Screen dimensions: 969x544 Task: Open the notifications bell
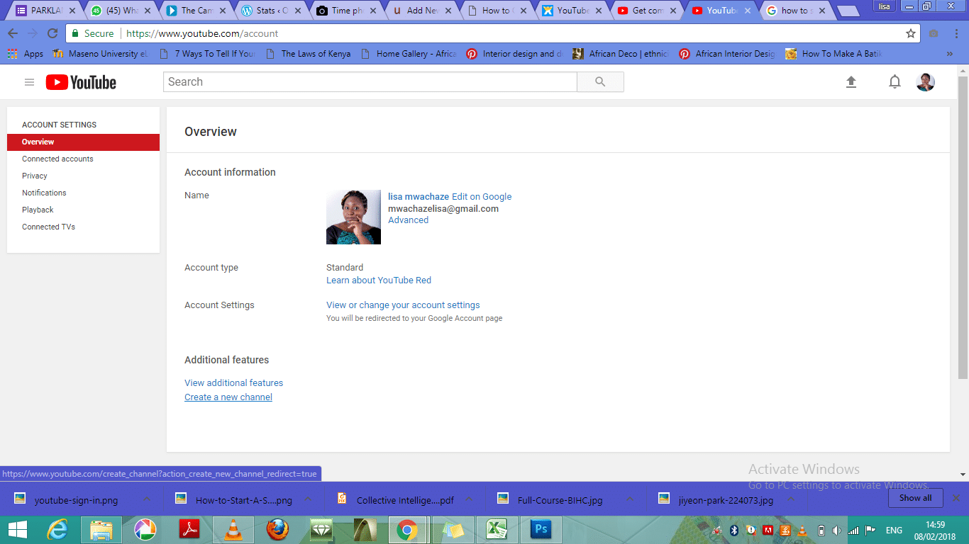[x=895, y=82]
